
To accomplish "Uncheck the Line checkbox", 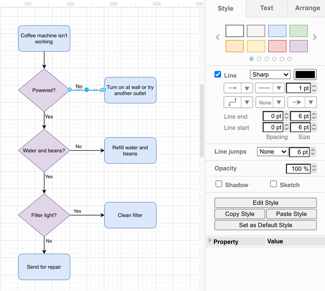I will pos(218,75).
